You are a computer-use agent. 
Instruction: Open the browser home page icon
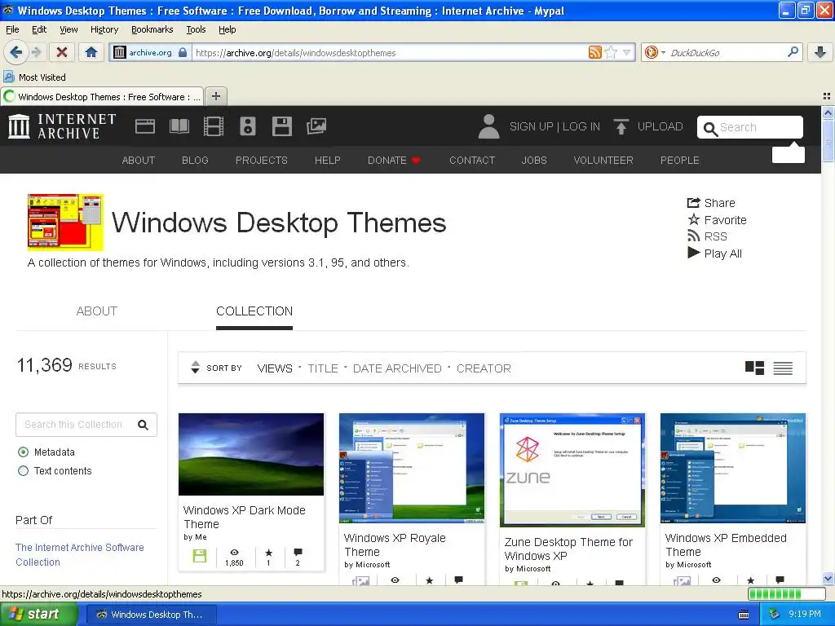(91, 52)
